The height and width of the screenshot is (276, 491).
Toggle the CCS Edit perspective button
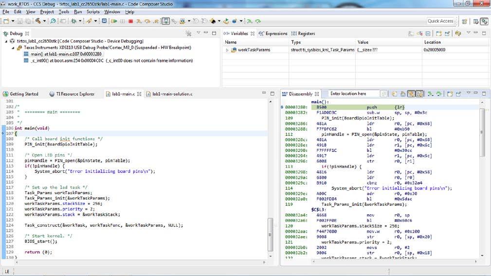click(x=476, y=21)
